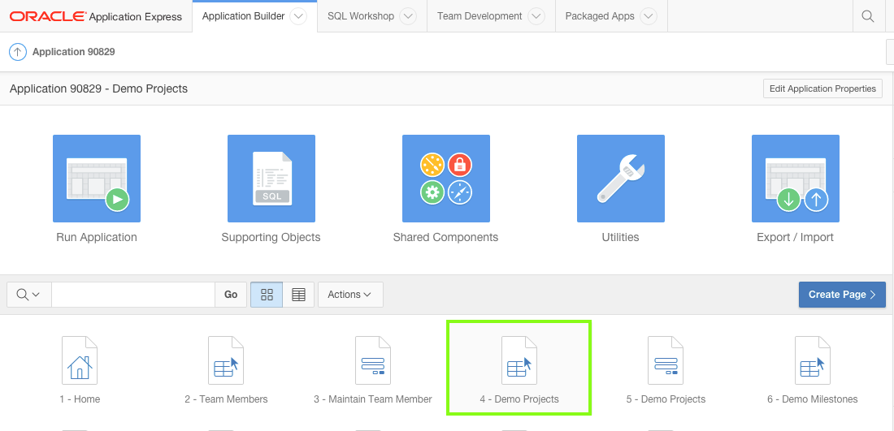
Task: Expand the SQL Workshop dropdown arrow
Action: (x=408, y=16)
